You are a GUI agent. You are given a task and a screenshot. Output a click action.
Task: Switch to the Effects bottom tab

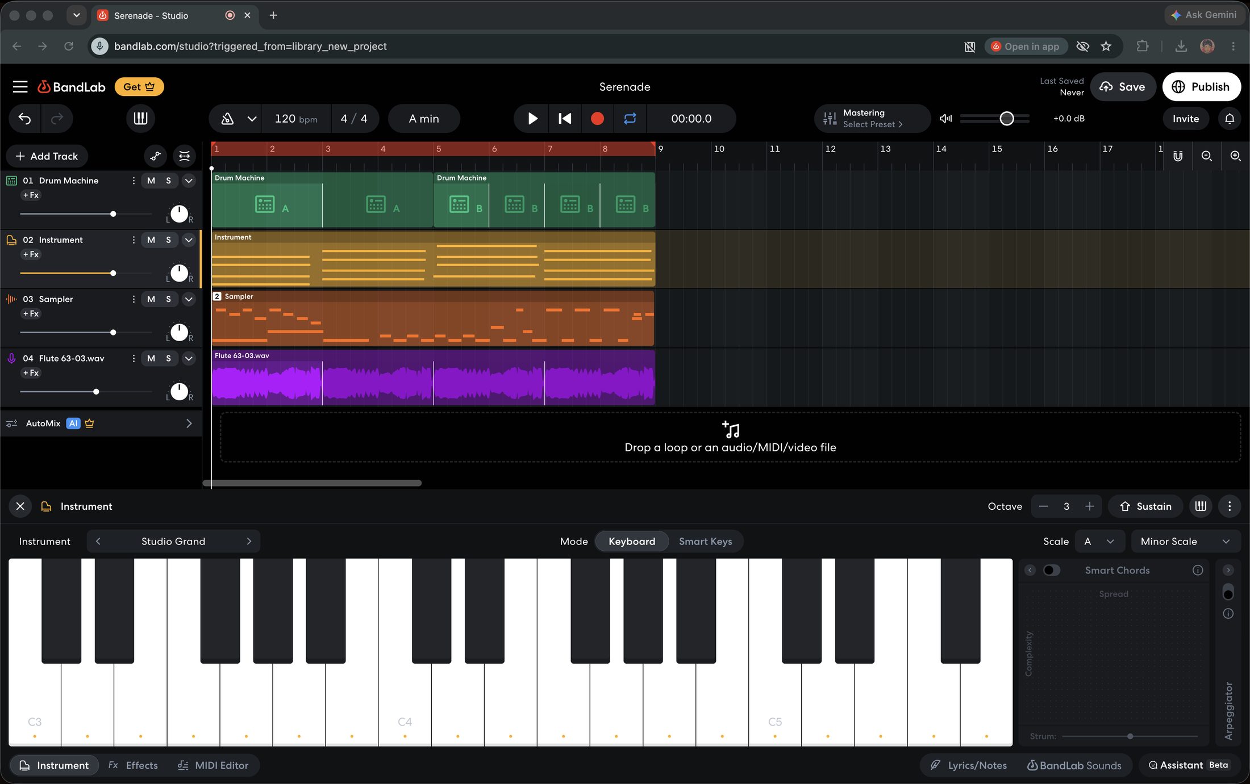(x=133, y=765)
